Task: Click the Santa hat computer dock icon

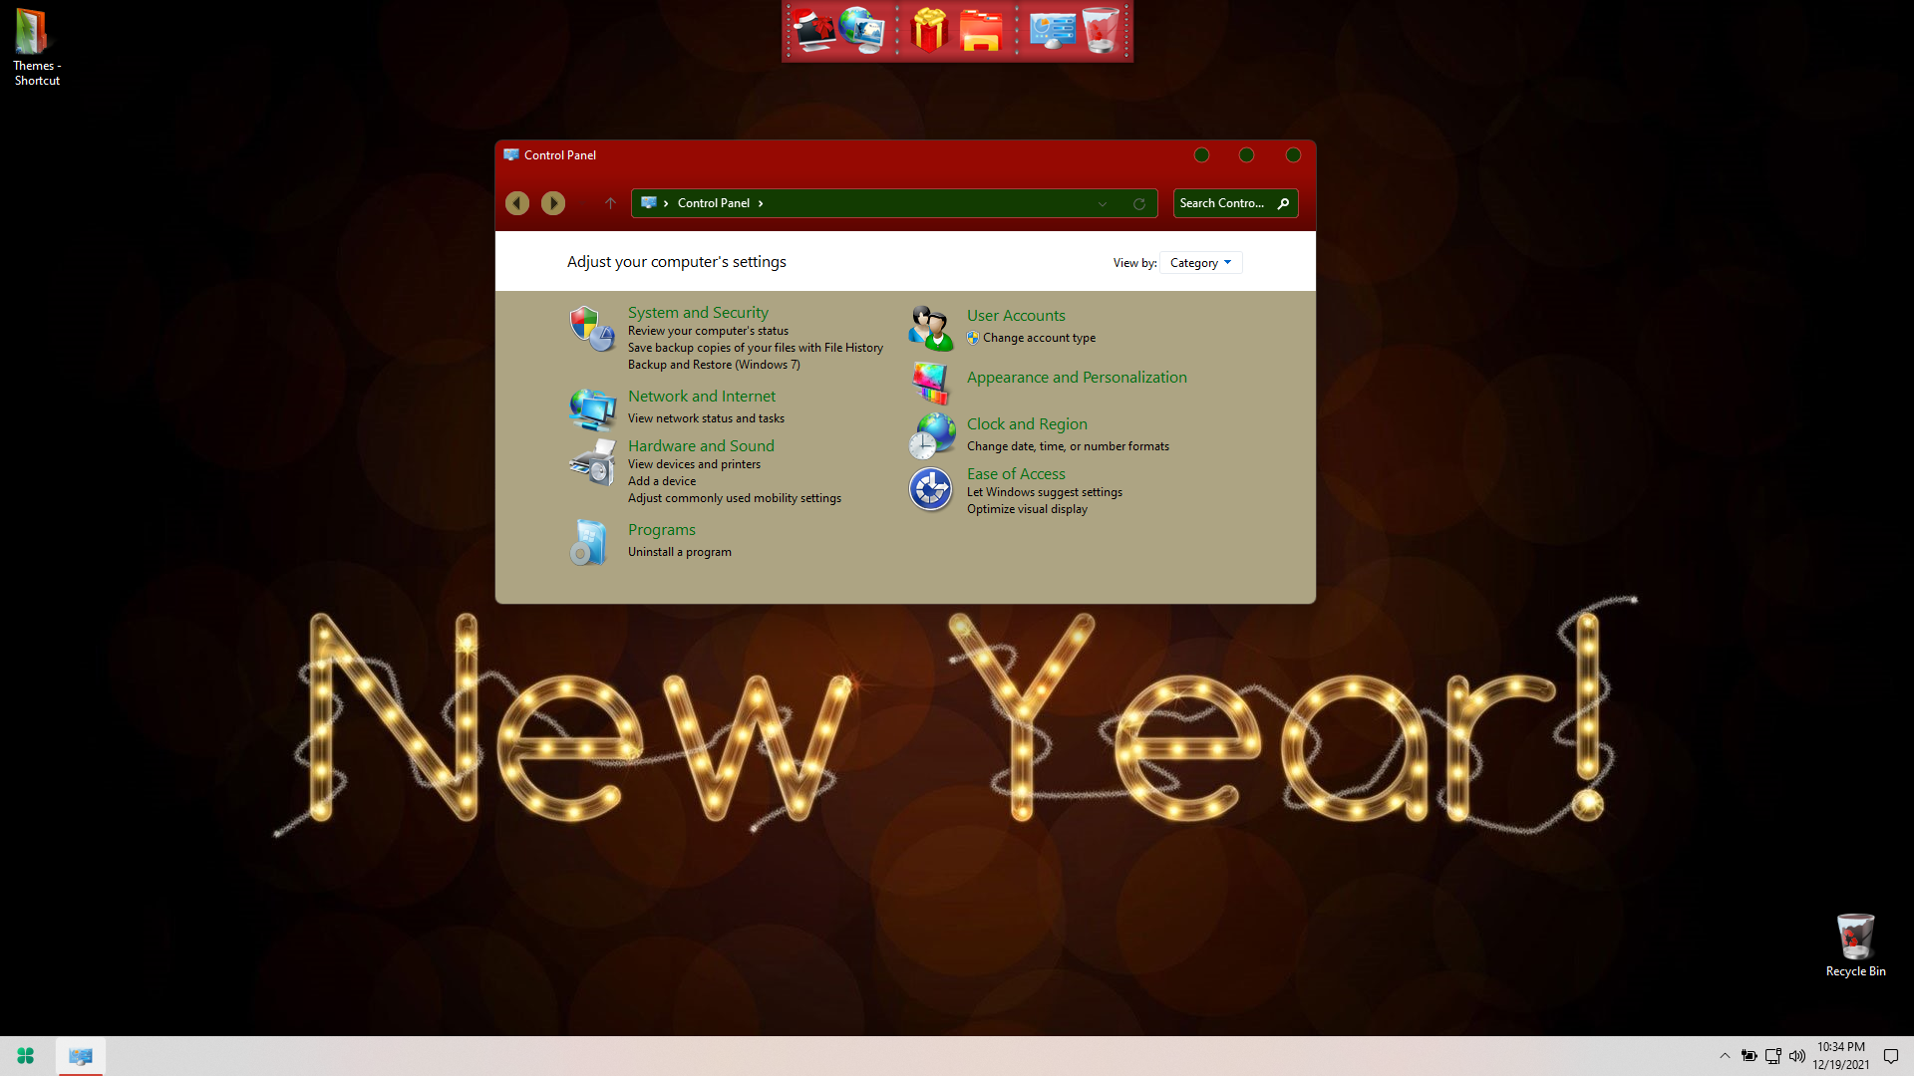Action: tap(813, 31)
